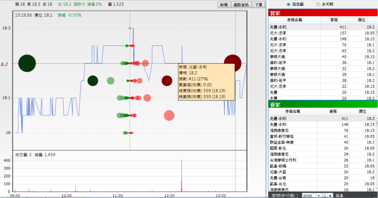This screenshot has width=378, height=198.
Task: Select the 泡泡圖 bubble chart radio option
Action: pyautogui.click(x=288, y=4)
